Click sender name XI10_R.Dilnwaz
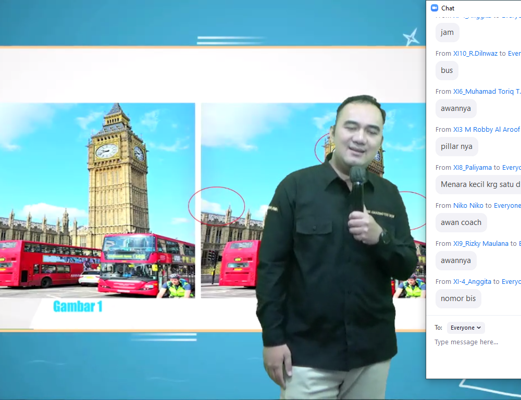Screen dimensions: 521x400 click(475, 53)
